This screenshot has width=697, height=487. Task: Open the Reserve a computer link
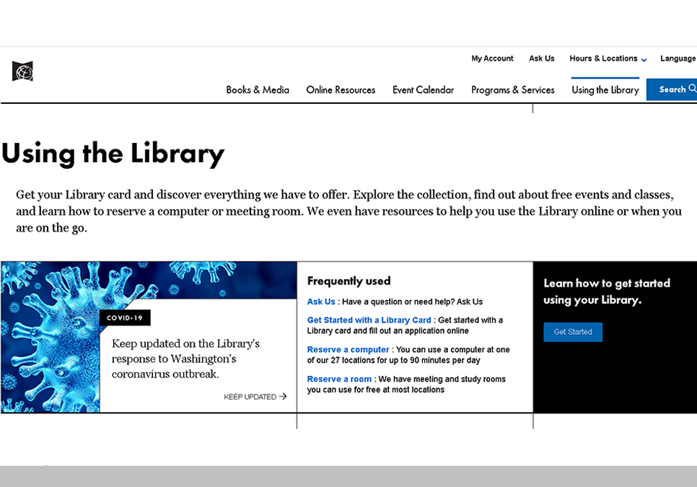(348, 349)
